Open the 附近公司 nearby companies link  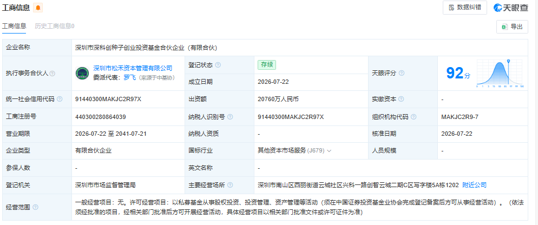[475, 185]
